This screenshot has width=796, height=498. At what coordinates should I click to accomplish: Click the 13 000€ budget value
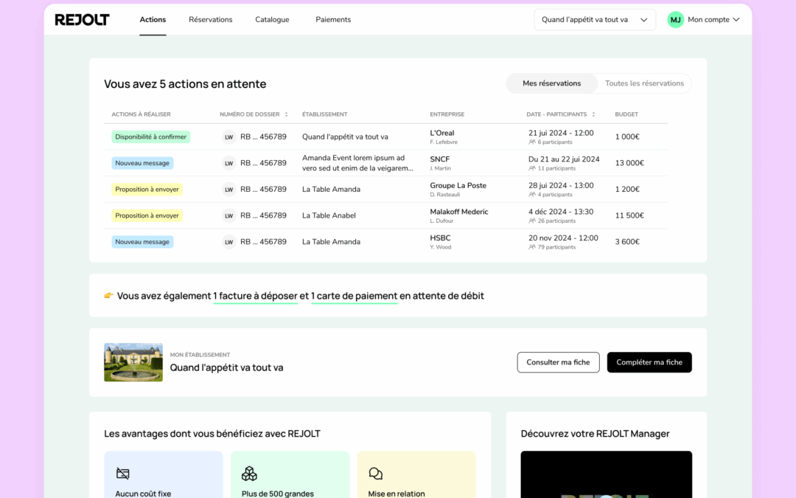(629, 163)
